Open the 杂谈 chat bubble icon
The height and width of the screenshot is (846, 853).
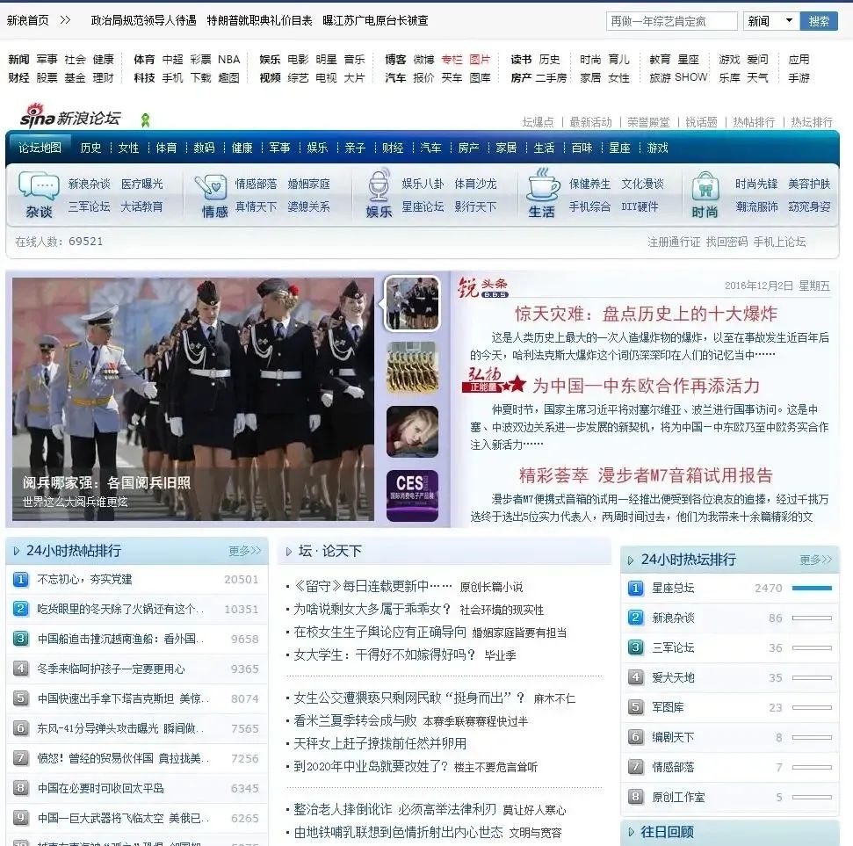point(39,186)
